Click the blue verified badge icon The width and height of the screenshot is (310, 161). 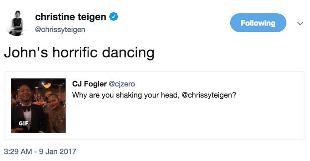pos(114,17)
